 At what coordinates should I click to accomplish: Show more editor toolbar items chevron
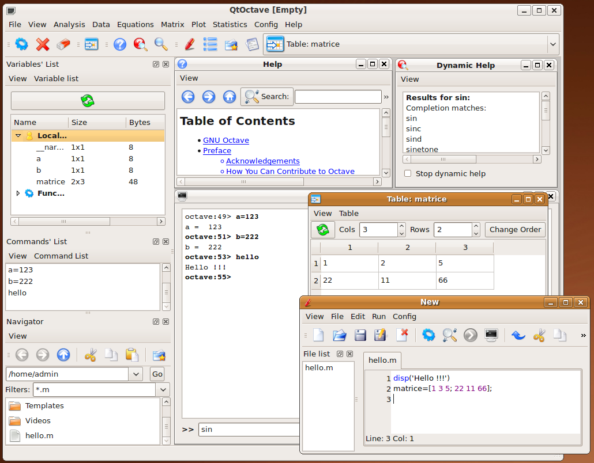tap(584, 335)
